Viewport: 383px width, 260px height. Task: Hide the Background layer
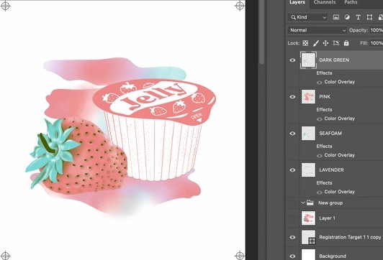(x=292, y=256)
